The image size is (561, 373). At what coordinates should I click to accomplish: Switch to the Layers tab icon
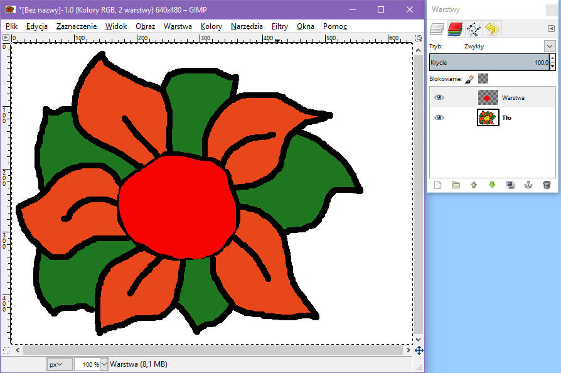pyautogui.click(x=437, y=28)
